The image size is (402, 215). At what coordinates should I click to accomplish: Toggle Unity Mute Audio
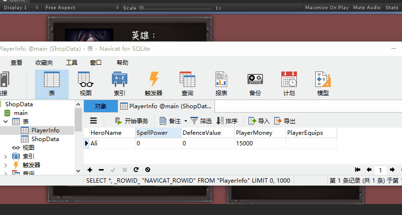367,8
